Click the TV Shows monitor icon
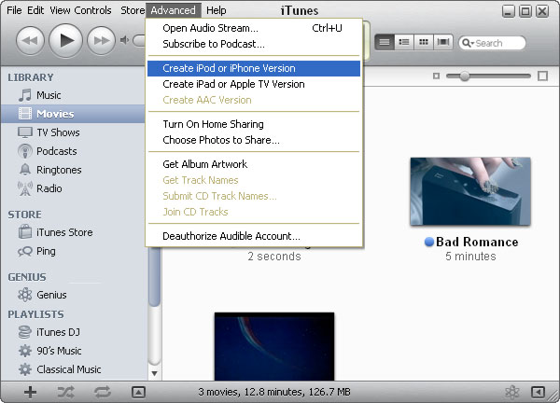 click(x=24, y=132)
